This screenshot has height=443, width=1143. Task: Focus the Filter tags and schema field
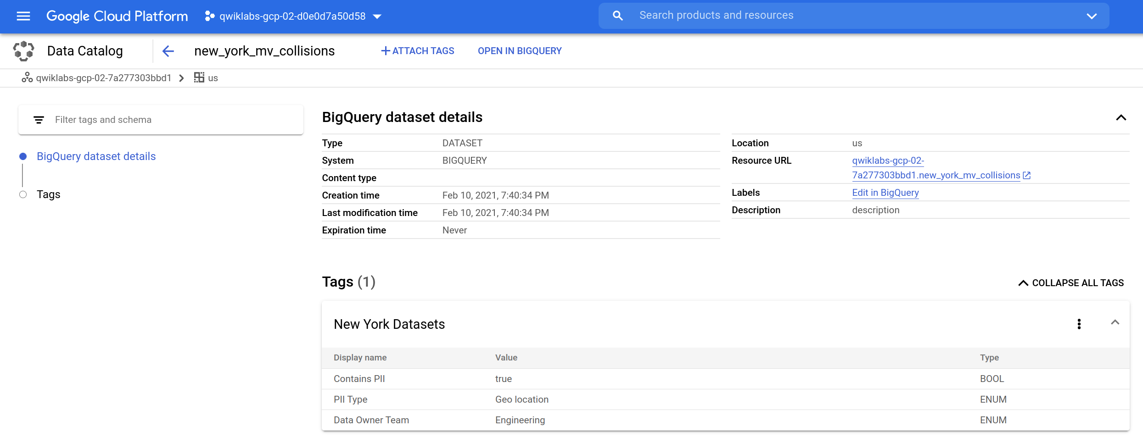coord(161,120)
